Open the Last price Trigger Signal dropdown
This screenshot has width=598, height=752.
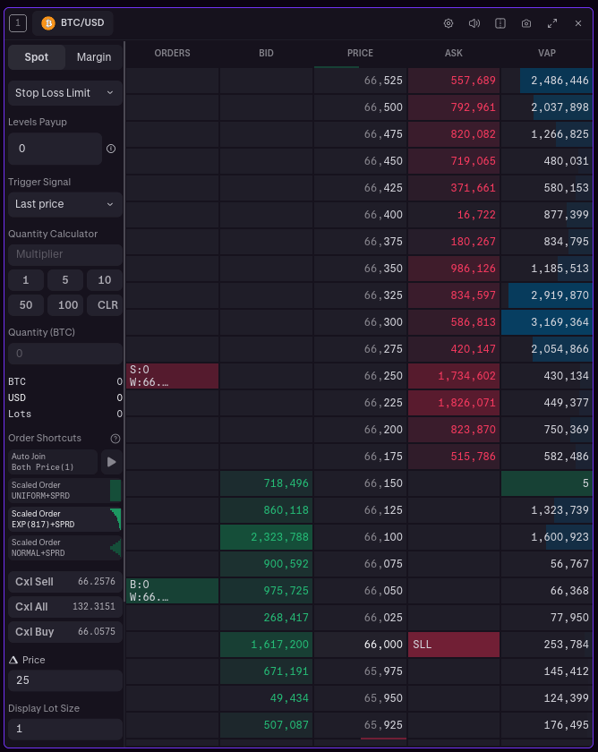coord(64,204)
